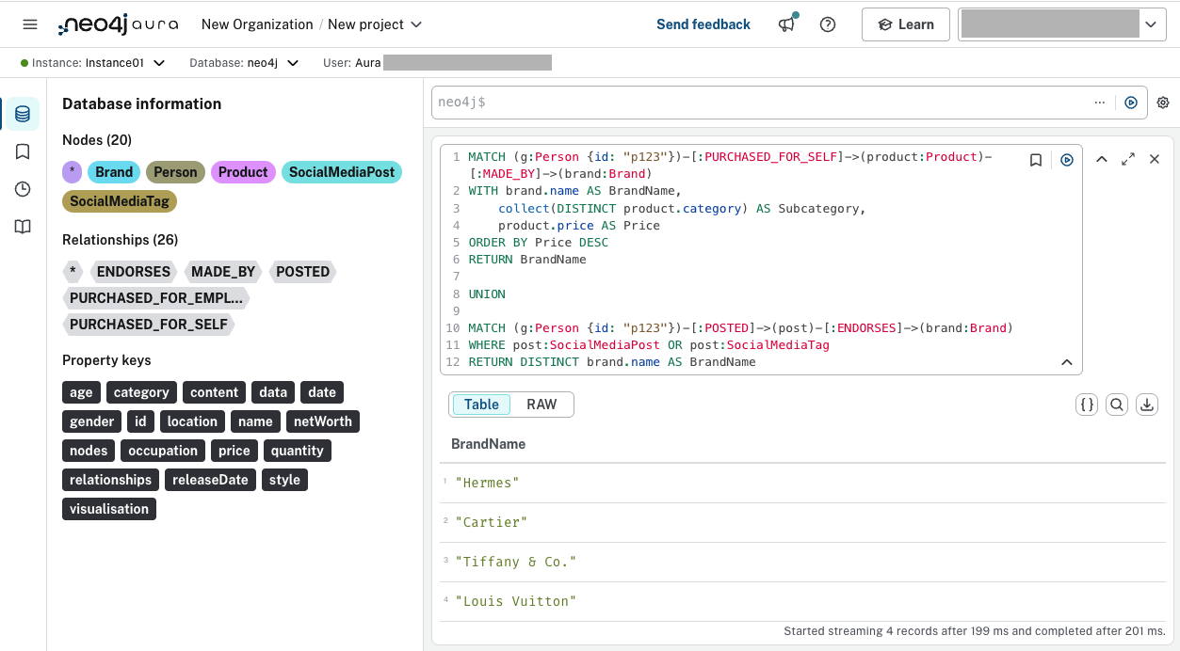The image size is (1180, 651).
Task: Open the query history clock icon
Action: pos(21,188)
